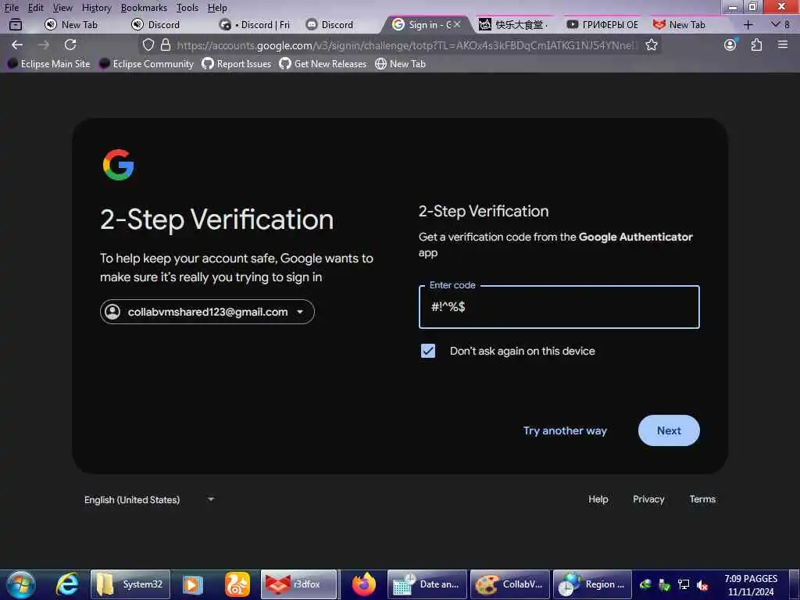Open the Bookmarks menu
Screen dimensions: 800x600
[x=144, y=8]
